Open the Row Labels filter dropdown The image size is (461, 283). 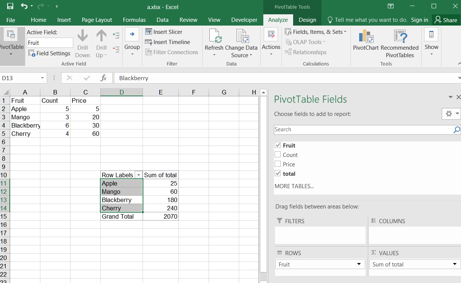(139, 175)
